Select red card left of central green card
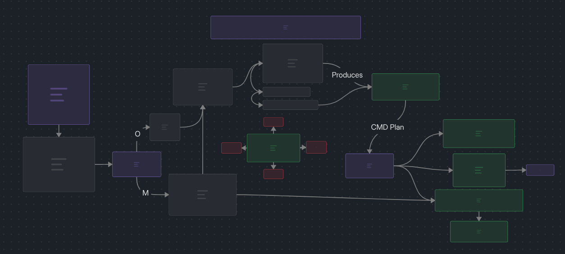 tap(232, 148)
